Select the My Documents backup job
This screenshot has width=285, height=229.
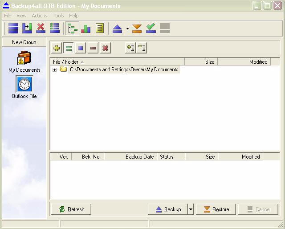(x=24, y=61)
